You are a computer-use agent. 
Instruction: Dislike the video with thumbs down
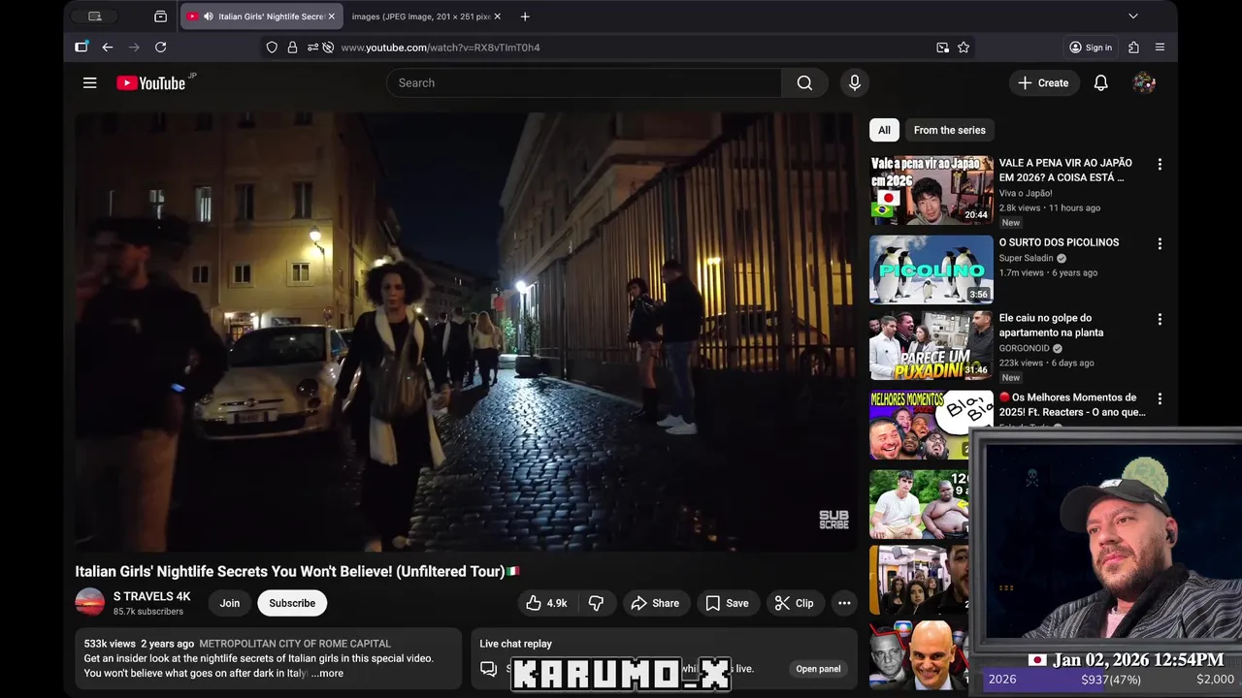pos(596,603)
